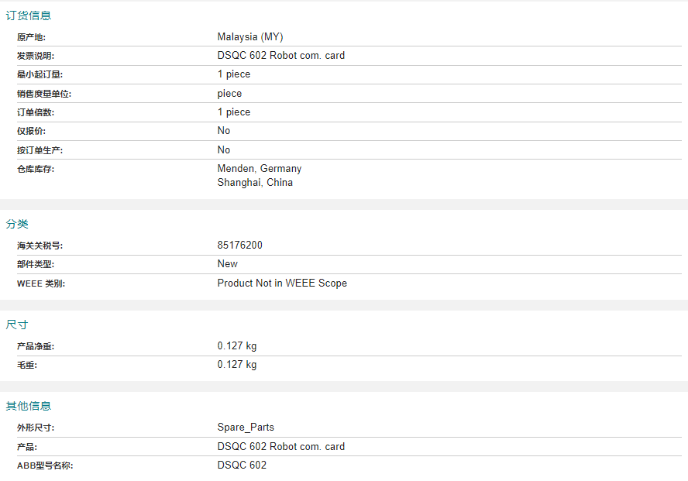The height and width of the screenshot is (481, 688).
Task: Click the 最小起订量 label
Action: [x=40, y=74]
